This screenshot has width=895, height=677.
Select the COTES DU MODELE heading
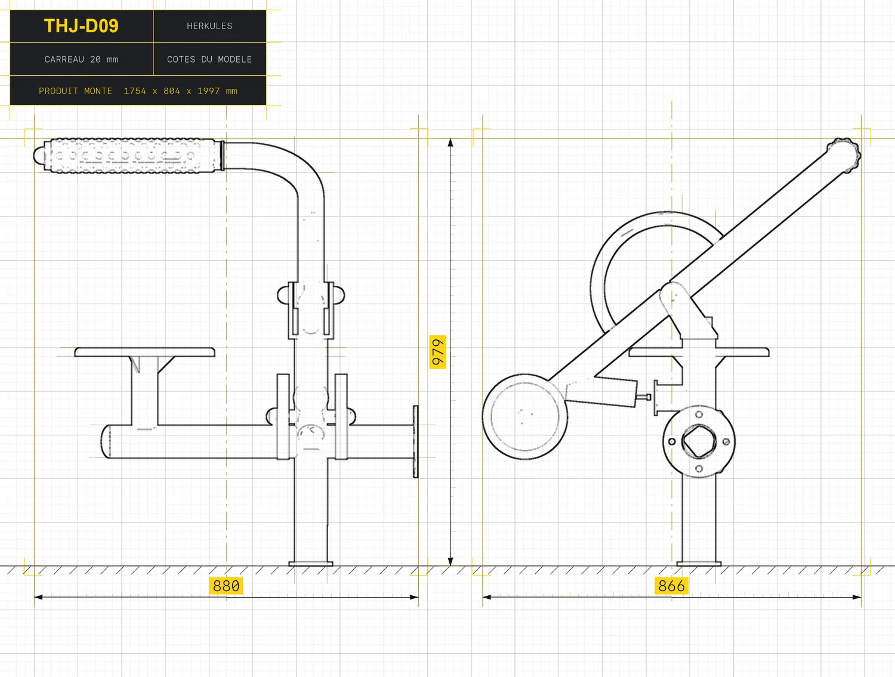(209, 60)
